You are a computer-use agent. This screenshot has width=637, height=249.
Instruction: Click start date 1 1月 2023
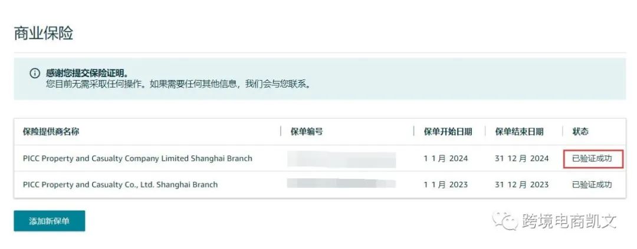click(446, 184)
